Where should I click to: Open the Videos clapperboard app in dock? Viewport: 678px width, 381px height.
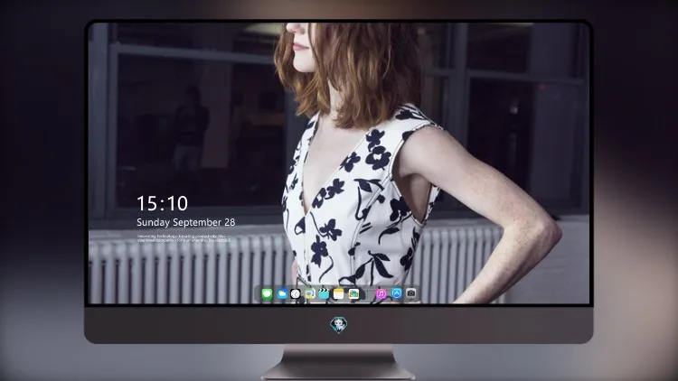324,294
